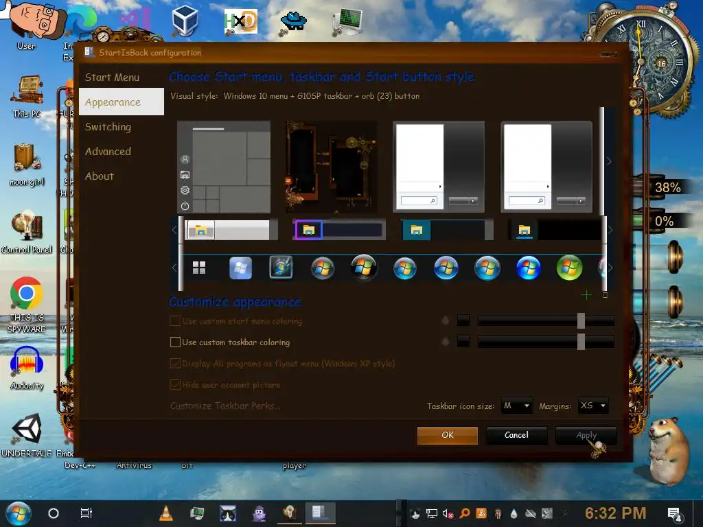
Task: Choose the third white-panel start menu style
Action: click(x=439, y=167)
